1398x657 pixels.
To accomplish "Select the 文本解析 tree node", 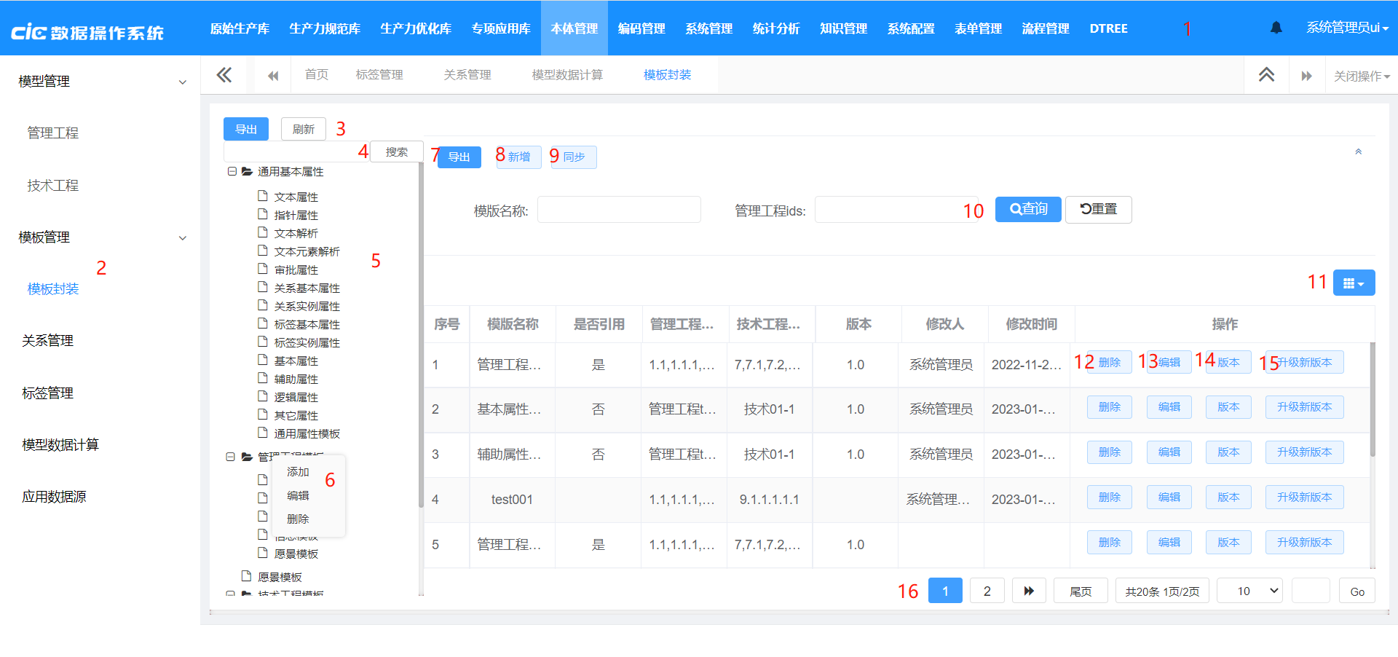I will (296, 234).
